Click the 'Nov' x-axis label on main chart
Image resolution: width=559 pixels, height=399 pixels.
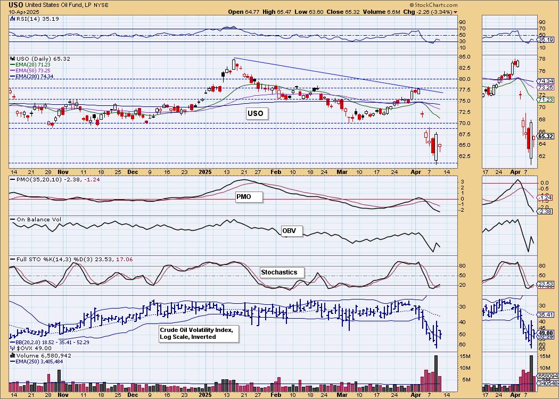point(63,172)
